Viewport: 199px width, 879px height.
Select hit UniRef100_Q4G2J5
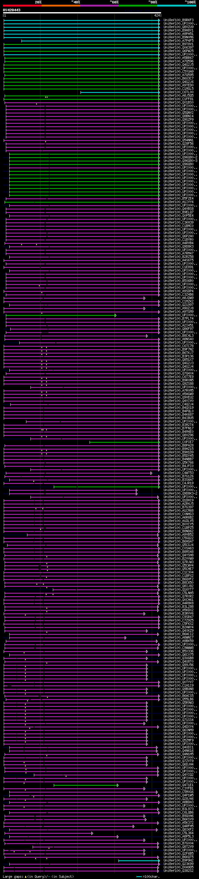pyautogui.click(x=178, y=65)
